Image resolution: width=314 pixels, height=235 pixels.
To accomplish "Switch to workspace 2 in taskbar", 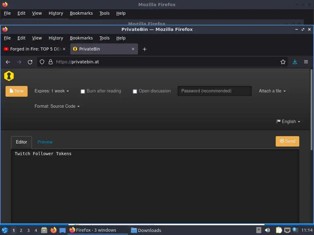I will [x=21, y=230].
